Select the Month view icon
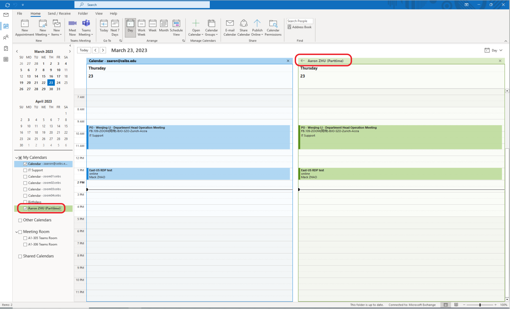The image size is (510, 309). [x=164, y=24]
